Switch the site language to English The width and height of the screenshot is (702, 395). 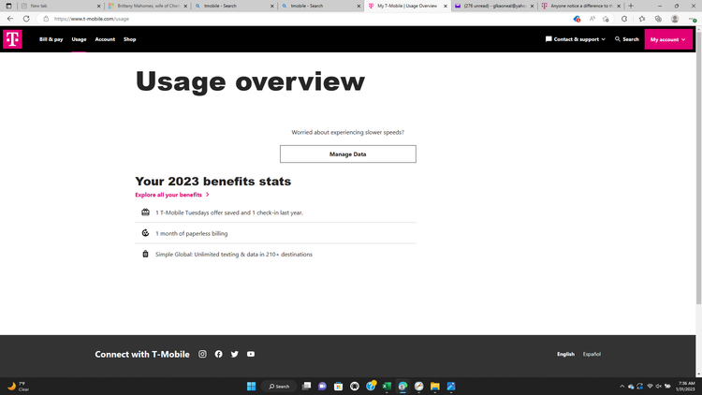click(565, 354)
